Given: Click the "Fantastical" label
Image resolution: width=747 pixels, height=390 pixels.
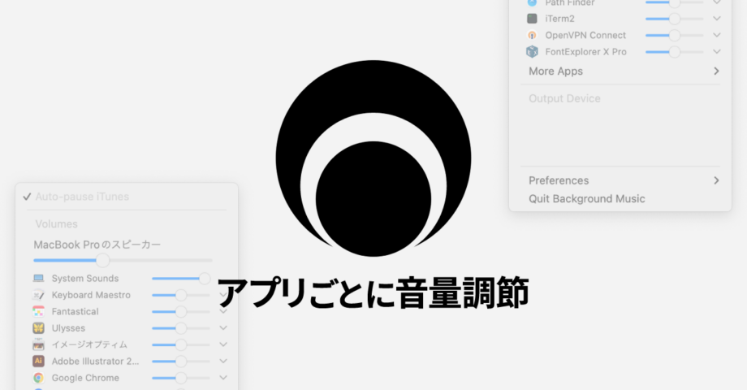Looking at the screenshot, I should [76, 311].
